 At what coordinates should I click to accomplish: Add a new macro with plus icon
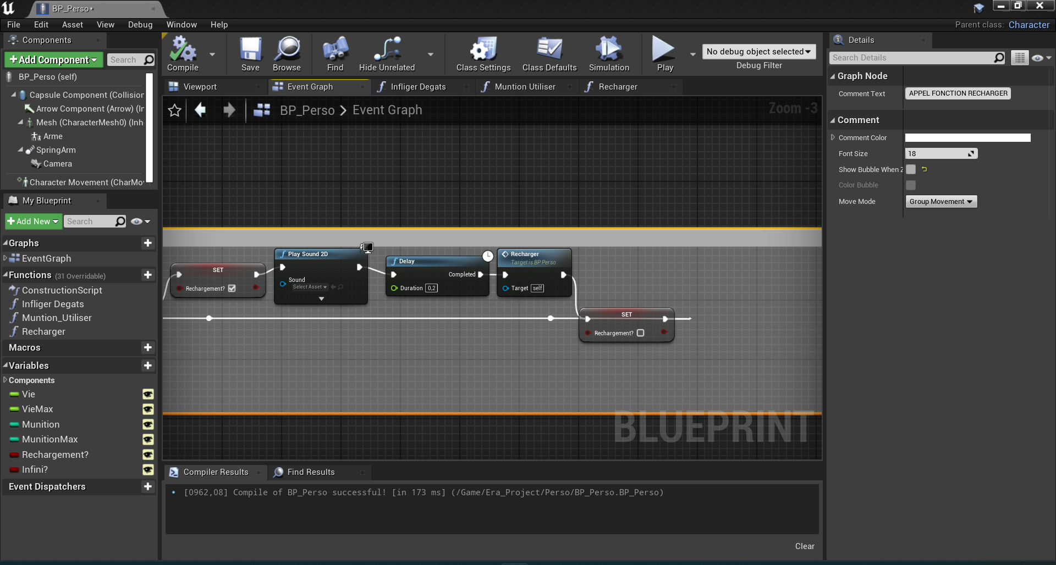(147, 347)
